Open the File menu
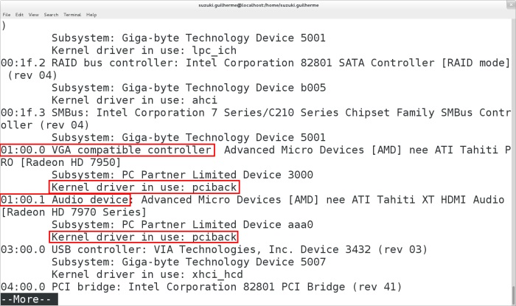This screenshot has width=516, height=306. point(6,14)
